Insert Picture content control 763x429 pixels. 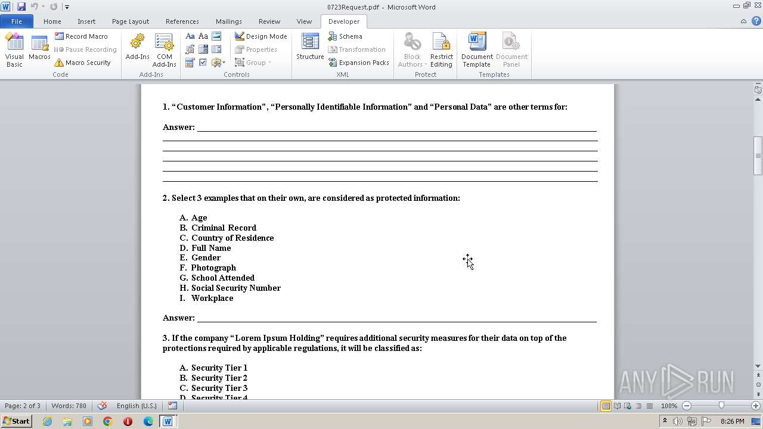[216, 36]
